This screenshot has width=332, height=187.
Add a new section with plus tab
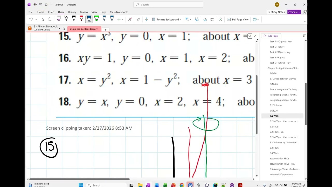coord(105,29)
